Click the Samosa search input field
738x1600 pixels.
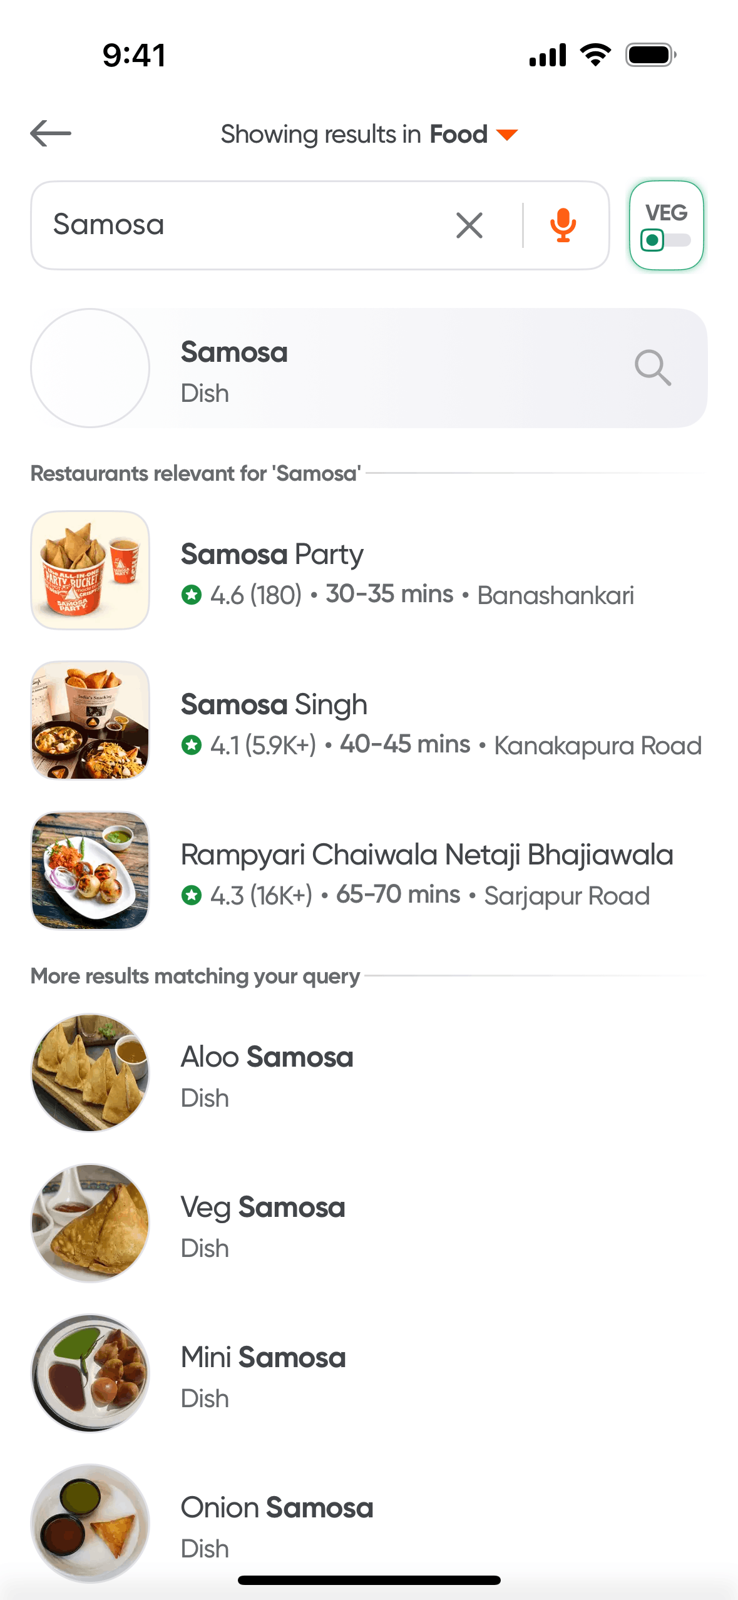click(238, 225)
